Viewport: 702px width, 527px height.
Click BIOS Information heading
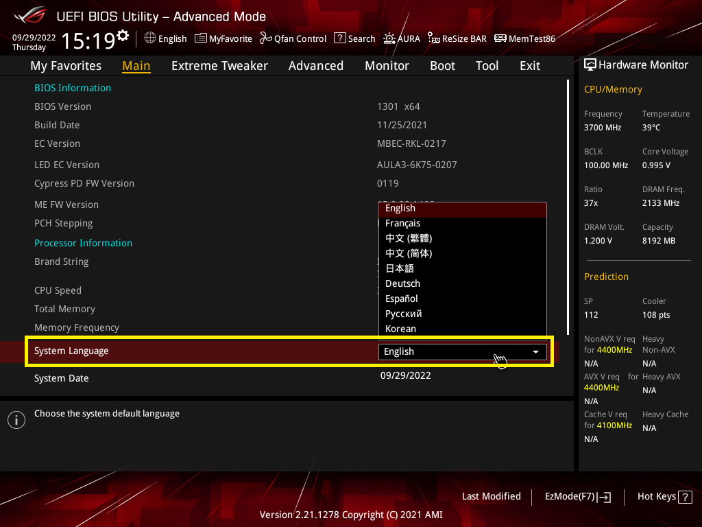(x=73, y=88)
